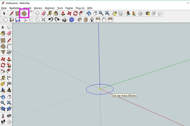
Task: Click the Add Location icon
Action: click(x=115, y=13)
